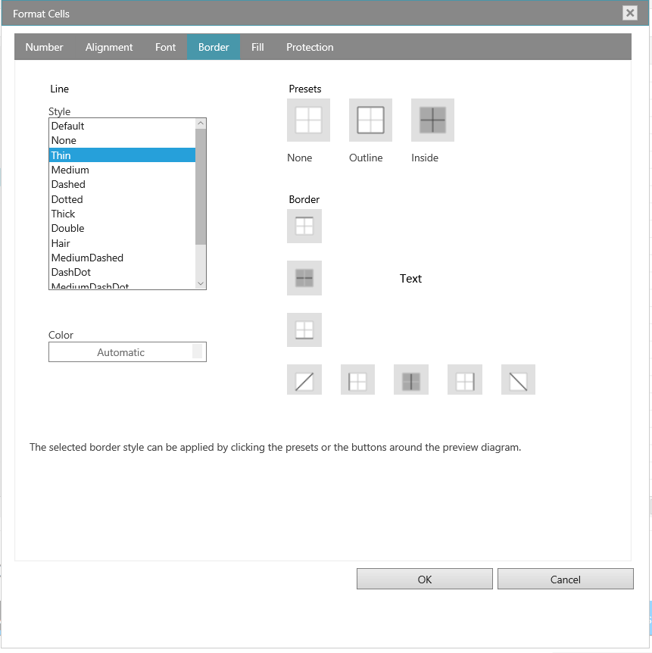Screen dimensions: 652x653
Task: Toggle the diagonal down border button
Action: (518, 380)
